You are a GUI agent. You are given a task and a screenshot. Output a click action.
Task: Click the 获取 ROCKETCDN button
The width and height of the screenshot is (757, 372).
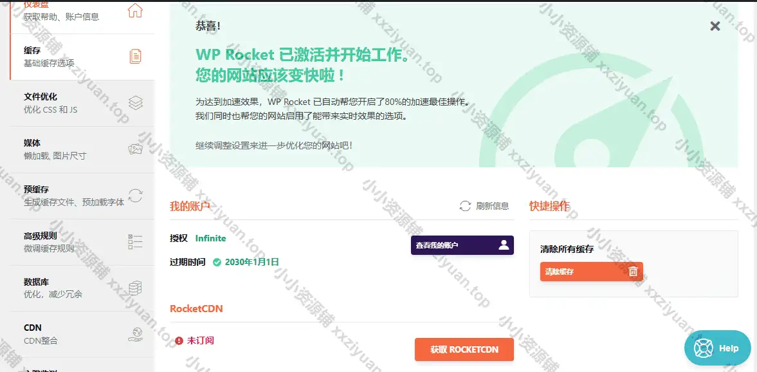click(x=464, y=349)
